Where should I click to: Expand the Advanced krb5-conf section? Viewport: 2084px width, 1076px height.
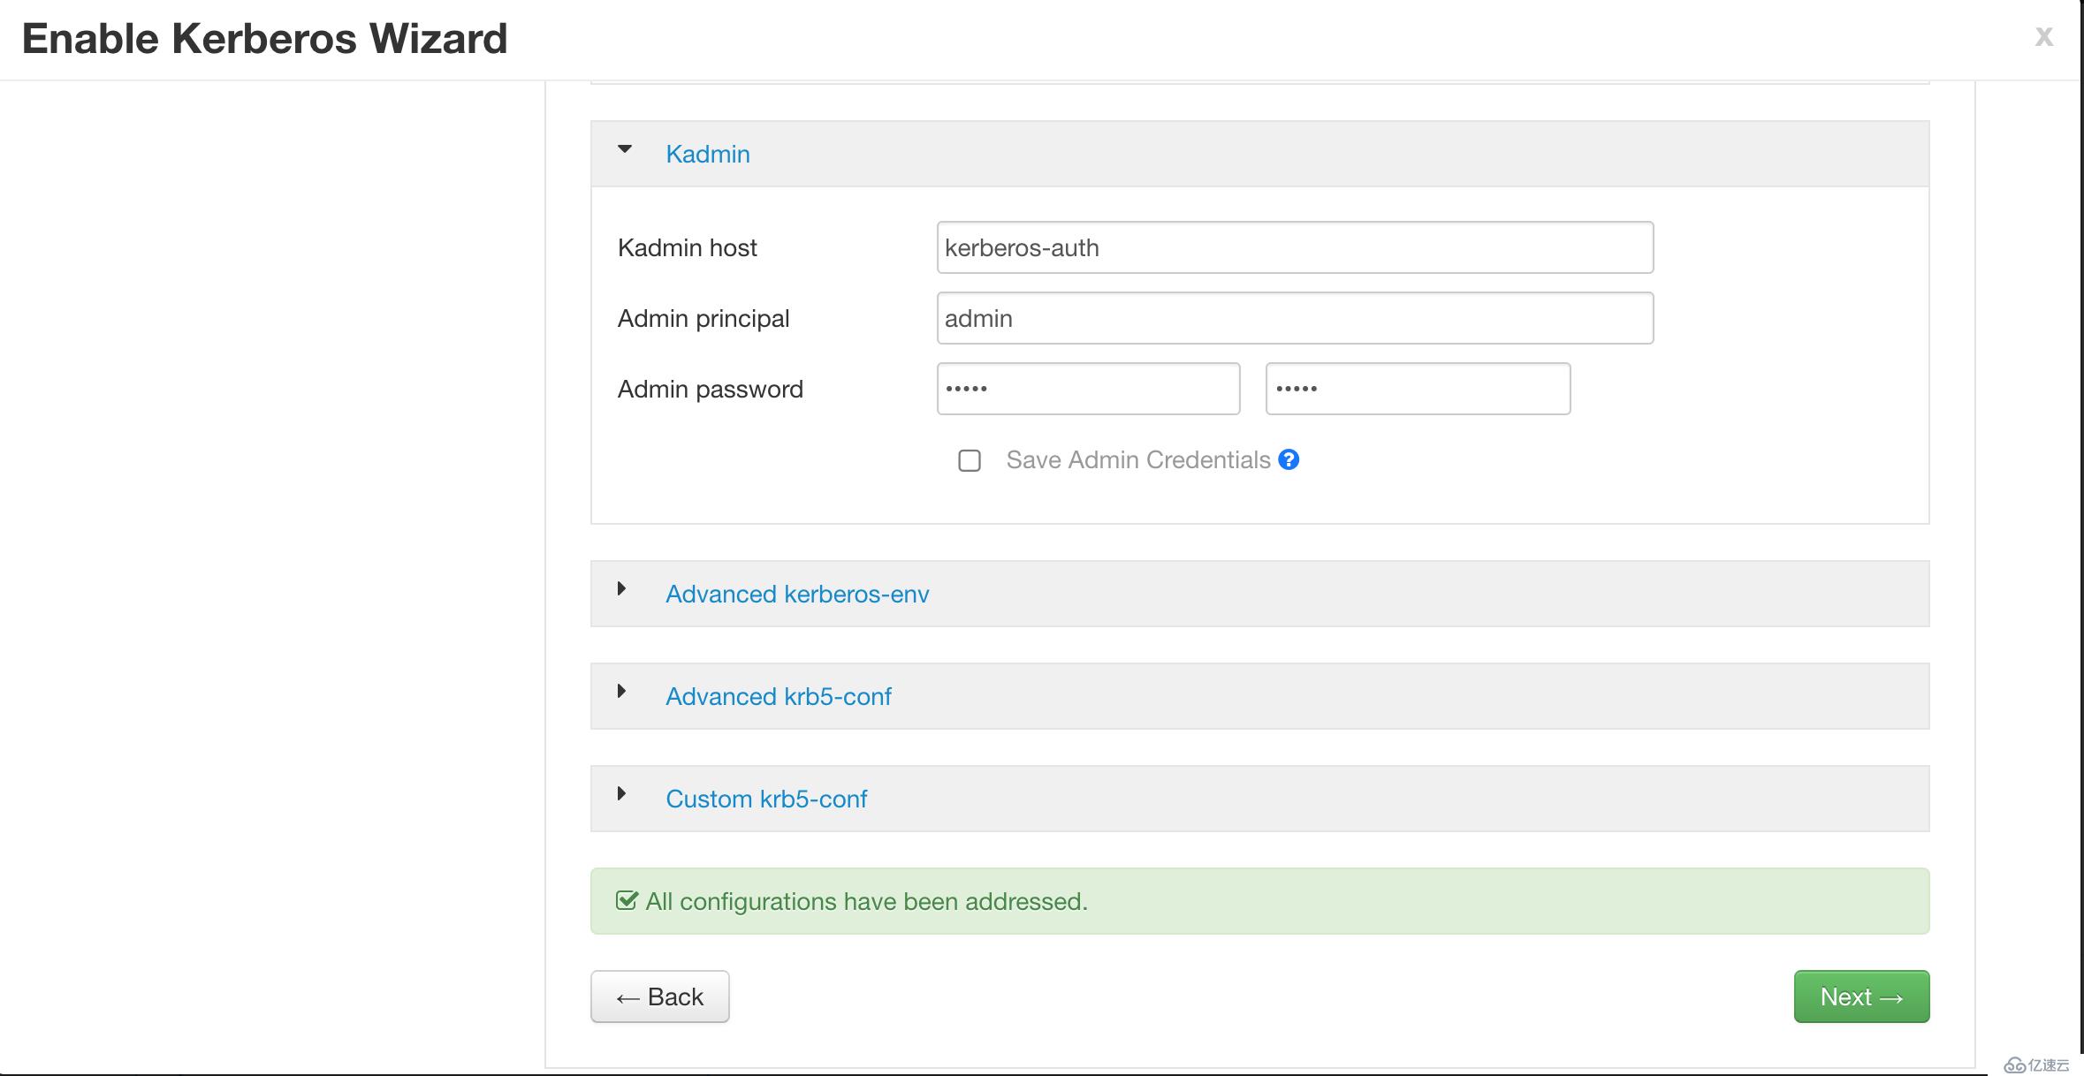(x=777, y=696)
